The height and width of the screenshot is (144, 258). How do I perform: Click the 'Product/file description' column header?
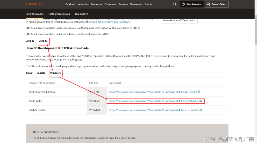42,83
